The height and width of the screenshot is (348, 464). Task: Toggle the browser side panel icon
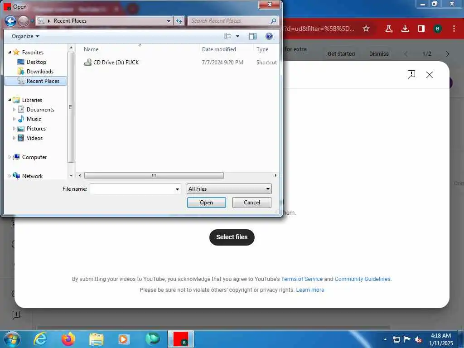coord(421,29)
